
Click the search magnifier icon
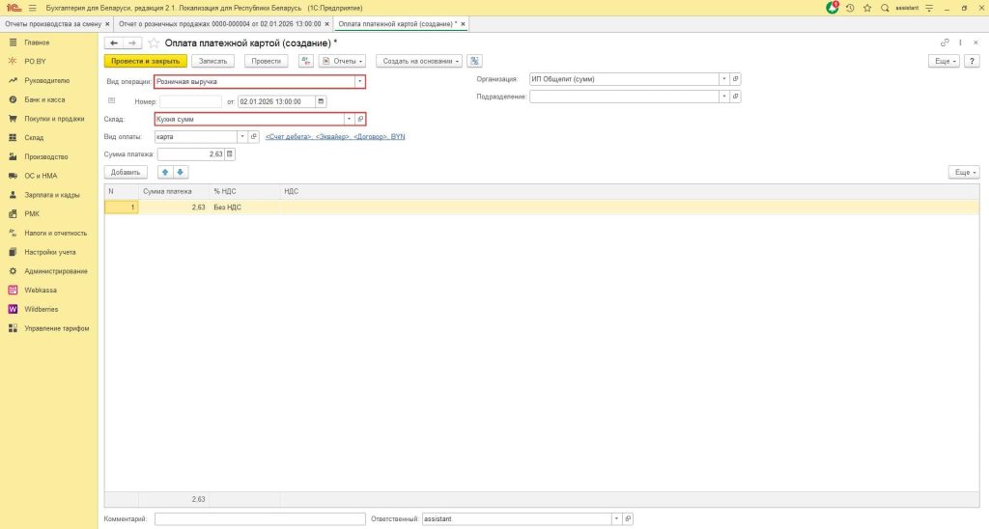point(885,8)
